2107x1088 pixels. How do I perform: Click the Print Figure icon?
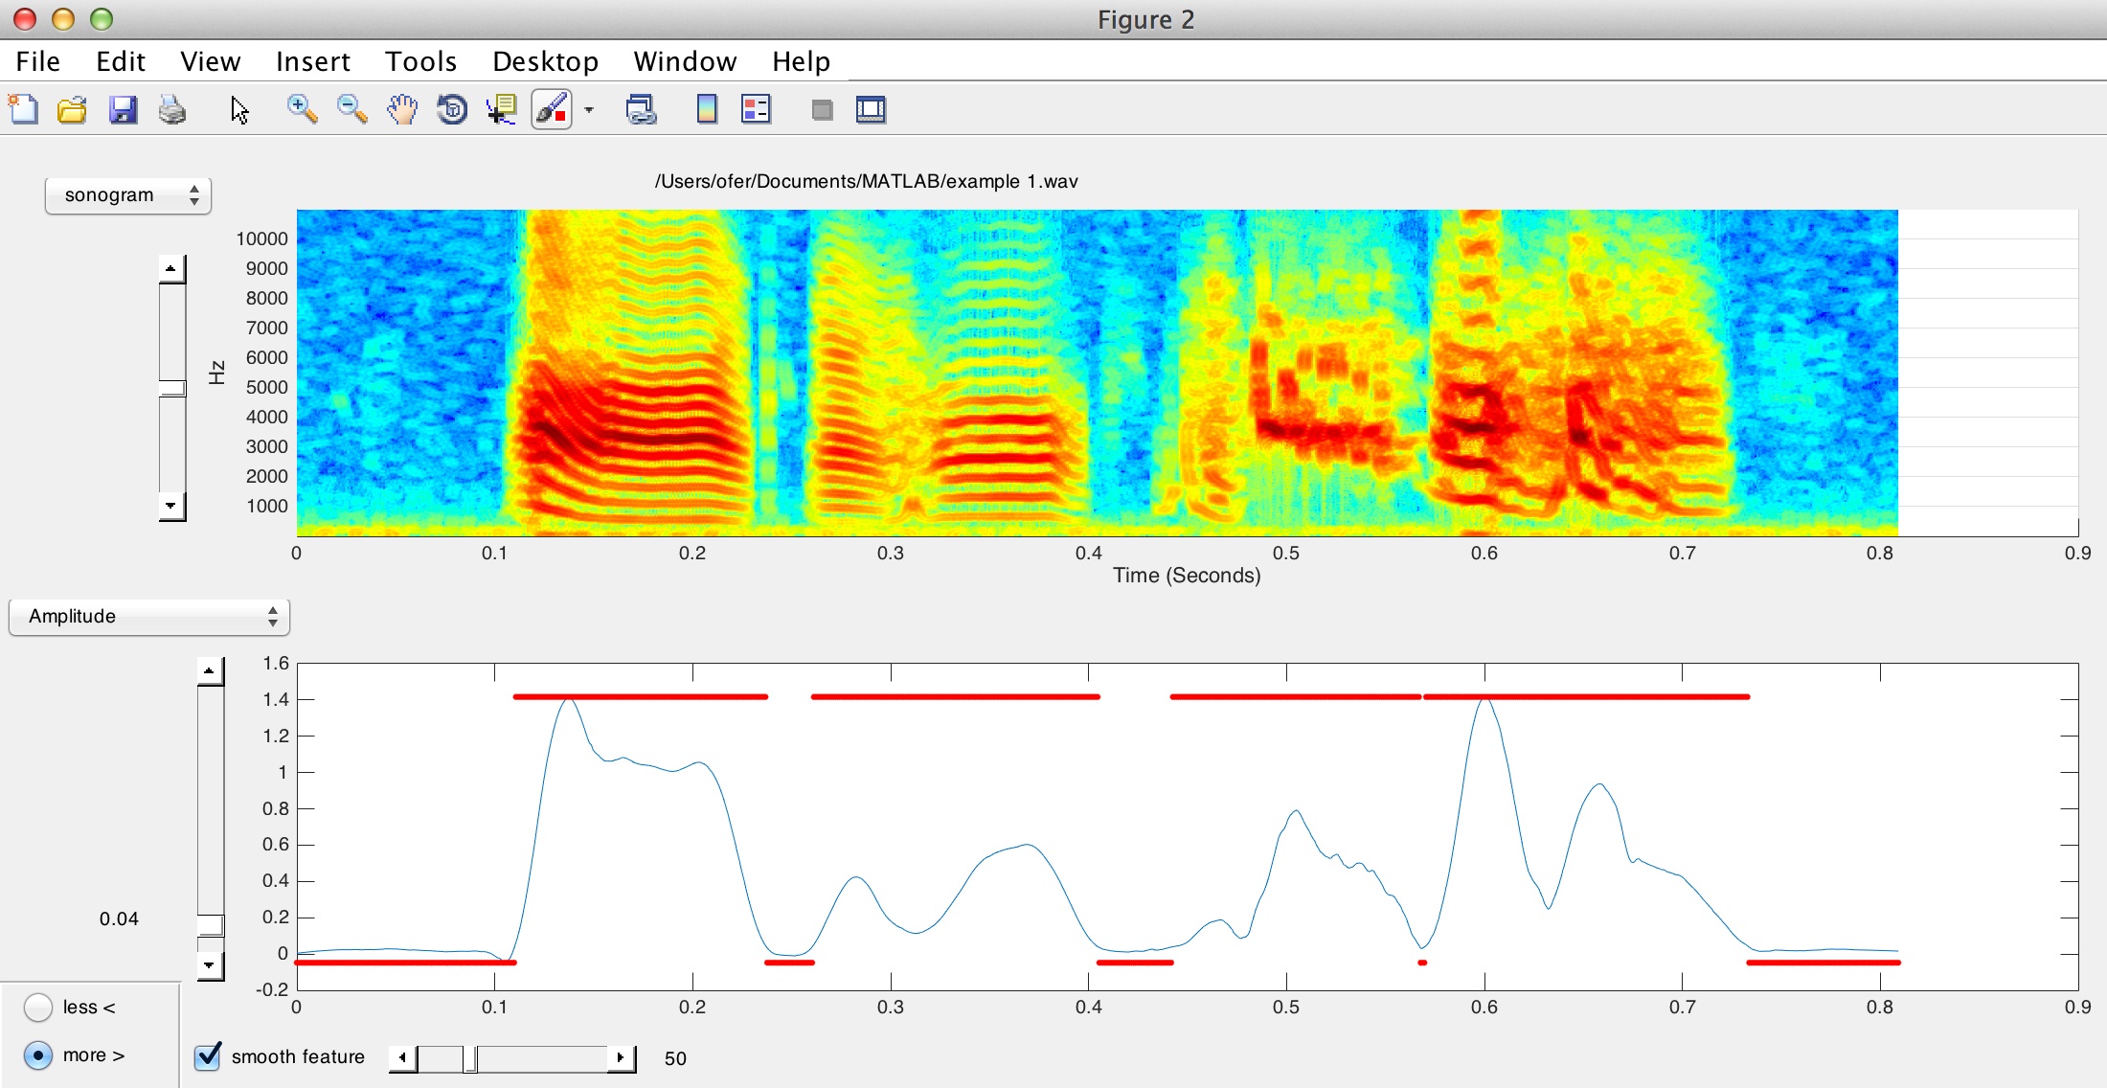click(172, 109)
